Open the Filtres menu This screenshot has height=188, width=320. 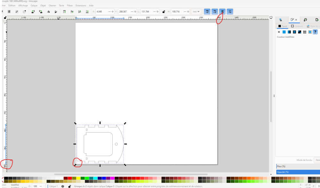click(69, 5)
